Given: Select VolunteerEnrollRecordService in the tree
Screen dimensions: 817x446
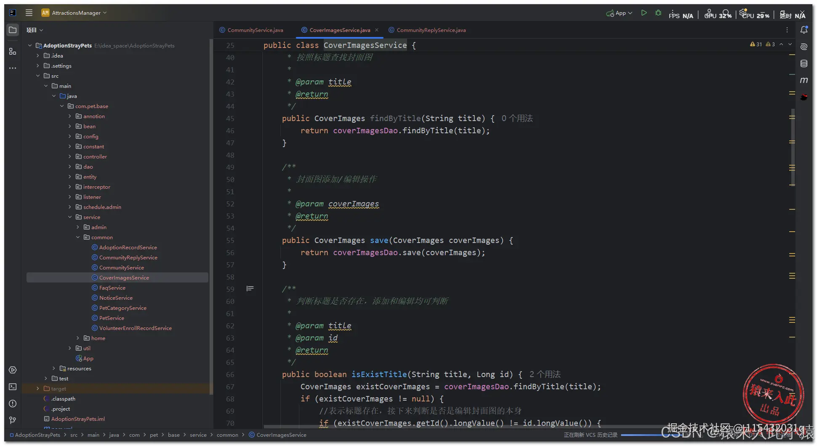Looking at the screenshot, I should [136, 328].
